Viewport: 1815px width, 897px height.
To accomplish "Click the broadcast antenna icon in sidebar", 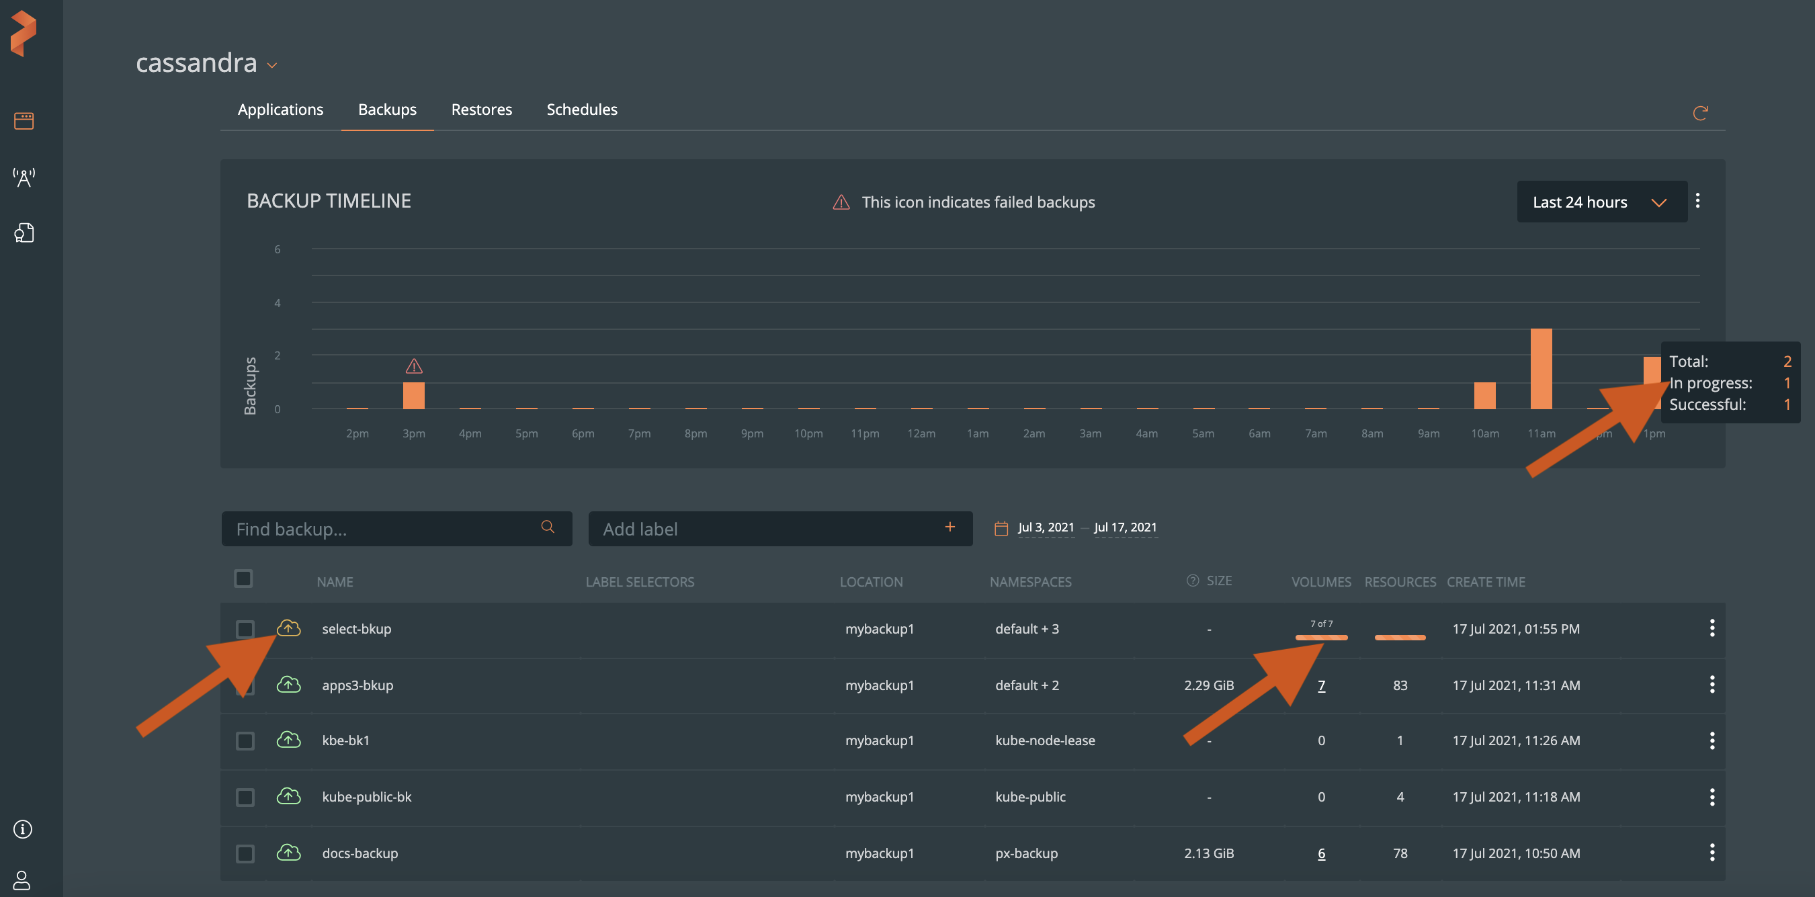I will point(24,177).
